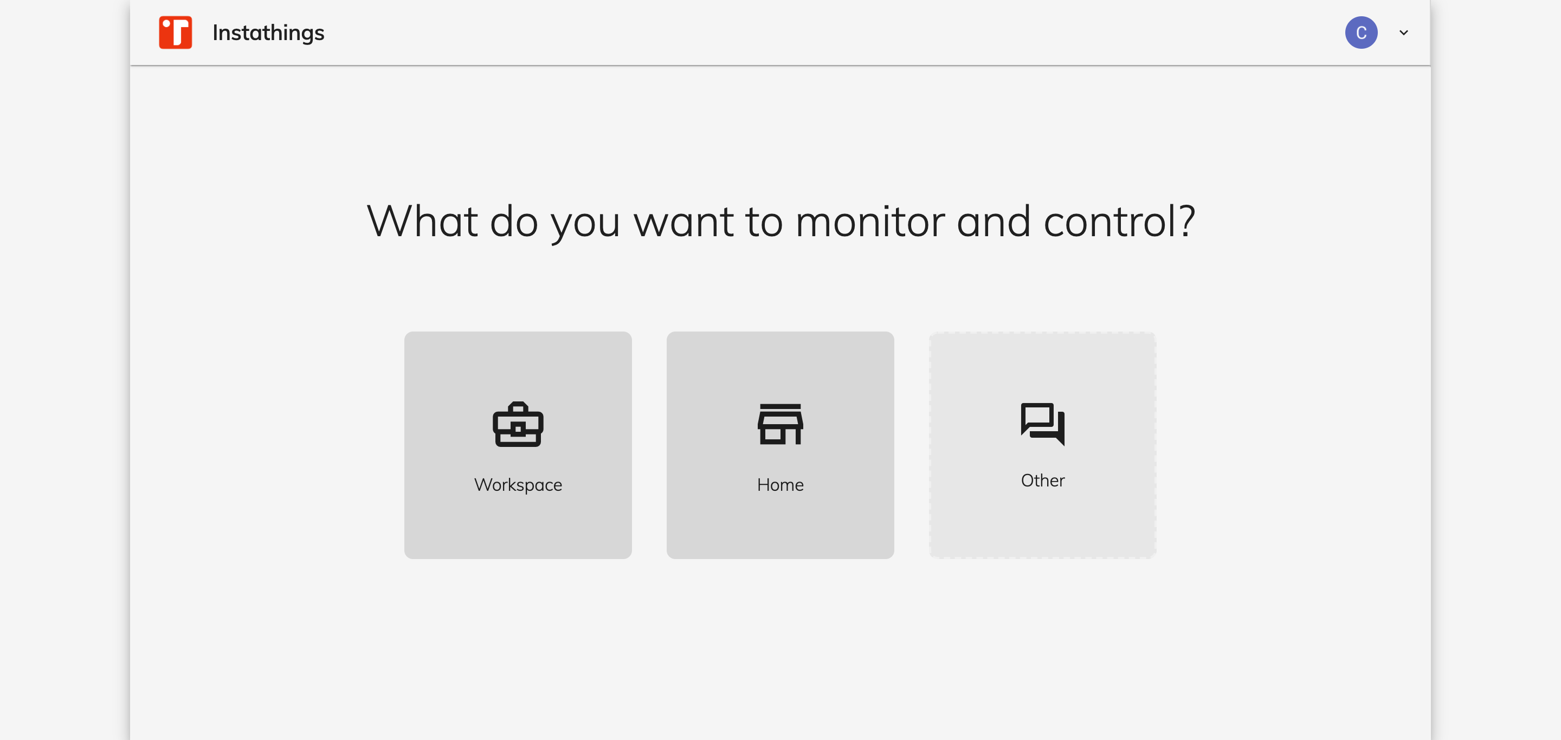Click the Workspace text label
Screen dimensions: 1561x740
(518, 484)
